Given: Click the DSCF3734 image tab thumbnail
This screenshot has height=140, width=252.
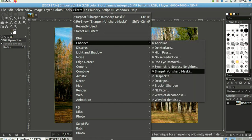Looking at the screenshot, I should (31, 15).
